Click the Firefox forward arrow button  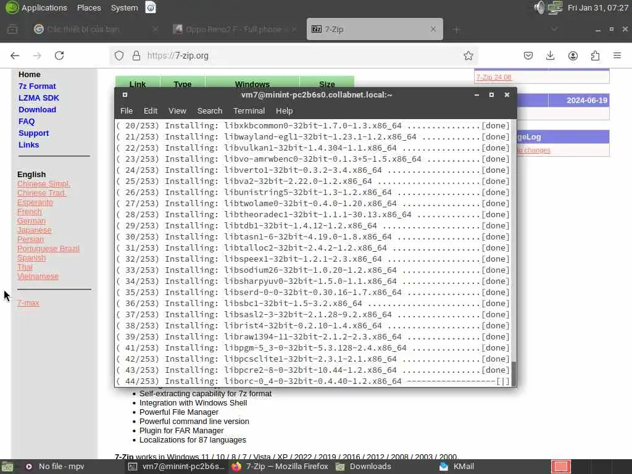tap(37, 56)
